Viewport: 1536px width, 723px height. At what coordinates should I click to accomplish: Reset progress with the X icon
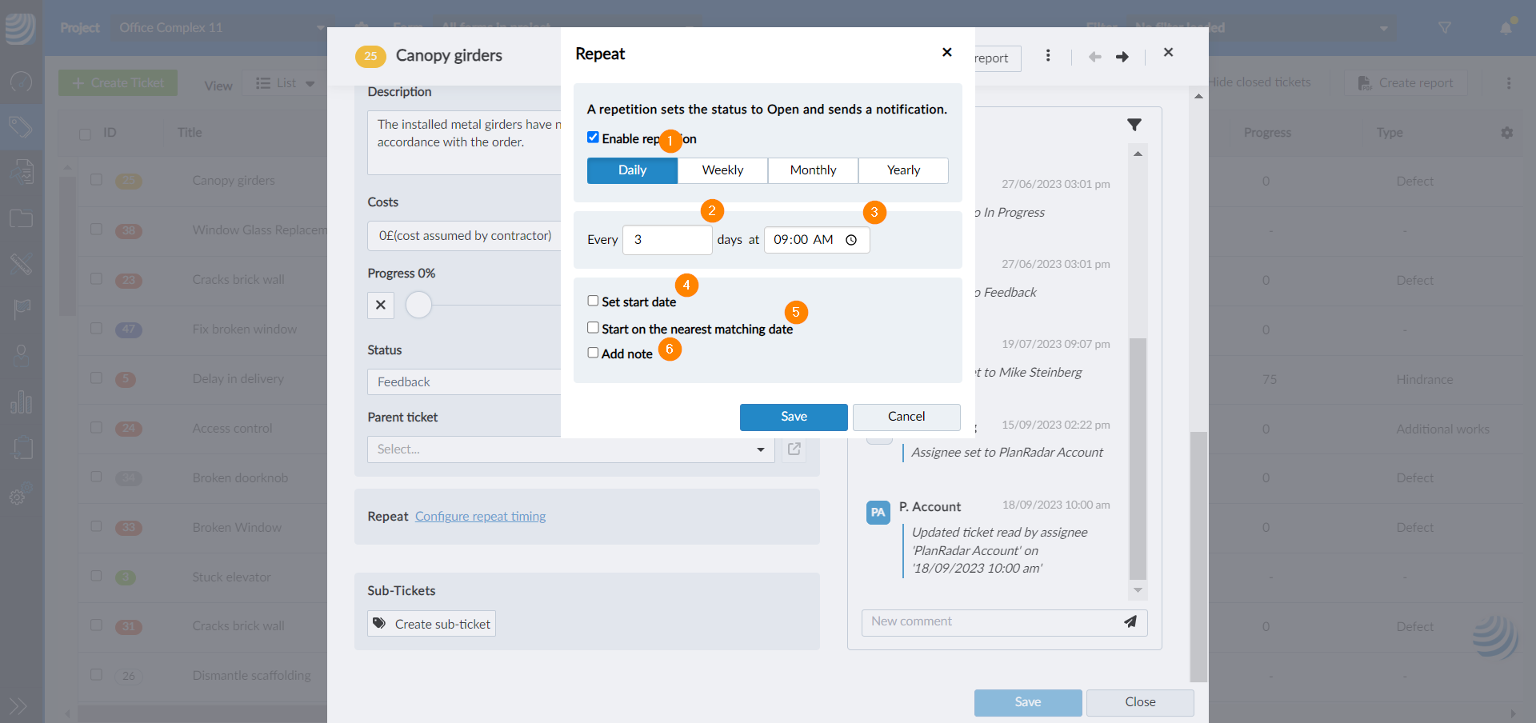(x=381, y=305)
